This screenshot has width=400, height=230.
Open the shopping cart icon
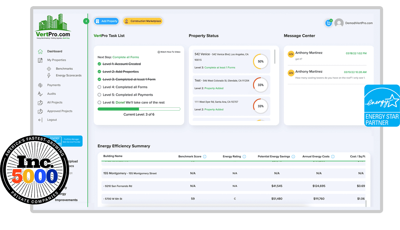pyautogui.click(x=328, y=23)
